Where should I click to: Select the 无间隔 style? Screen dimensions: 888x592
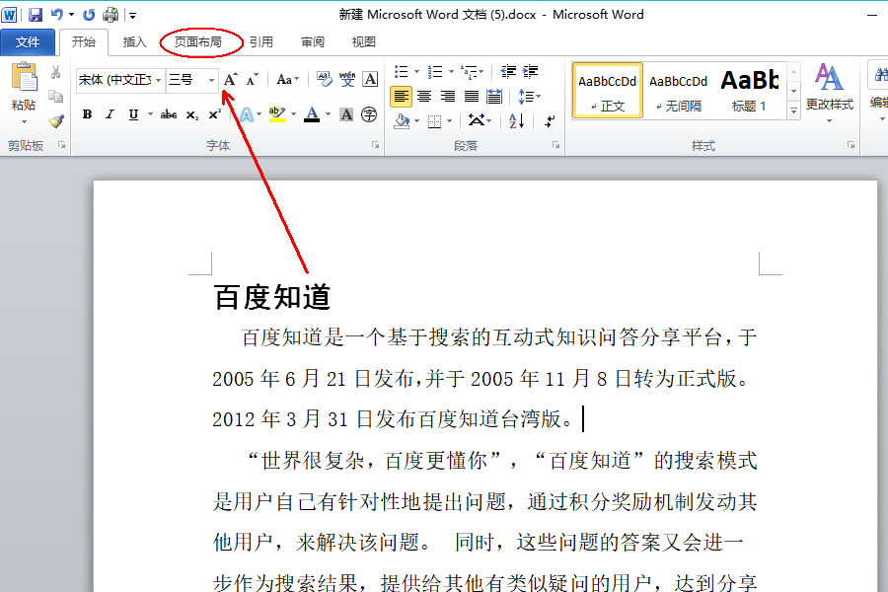tap(679, 91)
